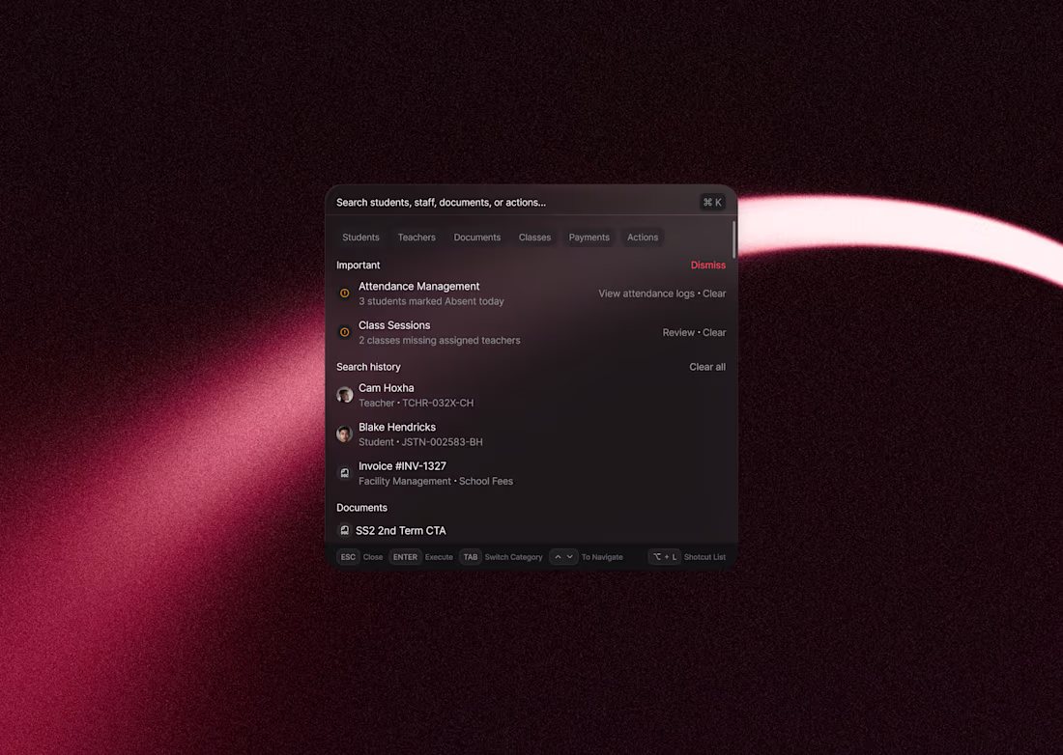Click the SS2 2nd Term CTA document icon
1063x755 pixels.
pos(344,530)
